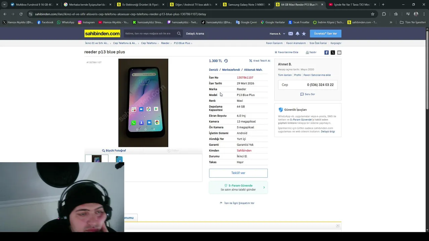The width and height of the screenshot is (429, 241).
Task: Click Büyük Fotoğraf link
Action: (x=114, y=151)
